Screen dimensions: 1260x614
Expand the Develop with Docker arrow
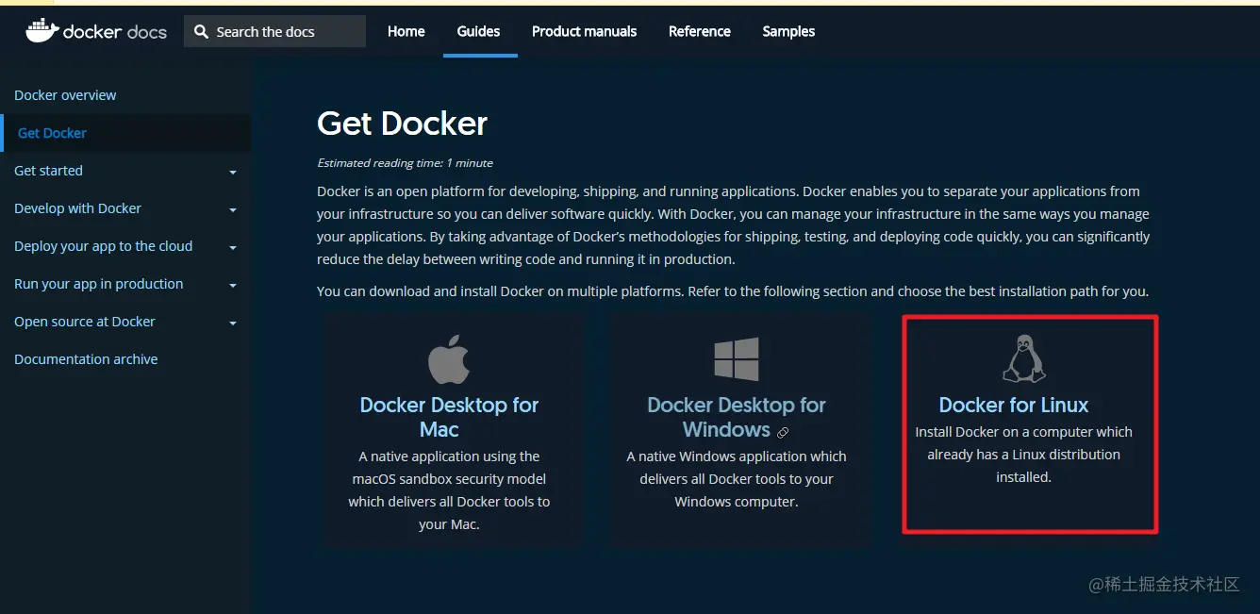(233, 209)
